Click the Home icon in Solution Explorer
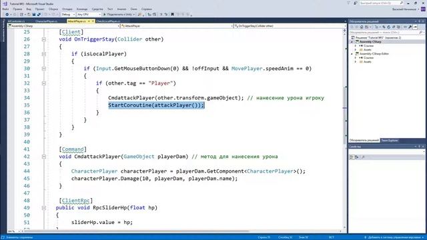Image resolution: width=427 pixels, height=240 pixels. [362, 27]
